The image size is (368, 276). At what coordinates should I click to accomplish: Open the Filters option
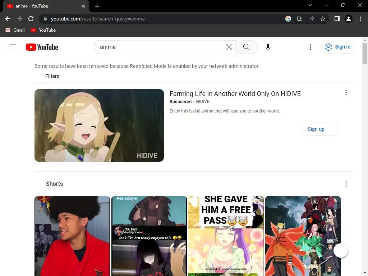[52, 76]
